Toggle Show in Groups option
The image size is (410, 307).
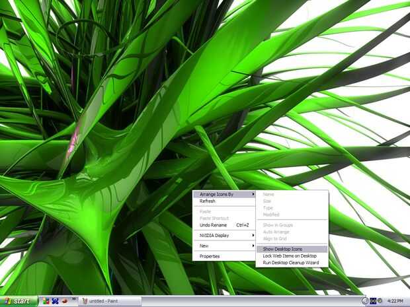292,225
